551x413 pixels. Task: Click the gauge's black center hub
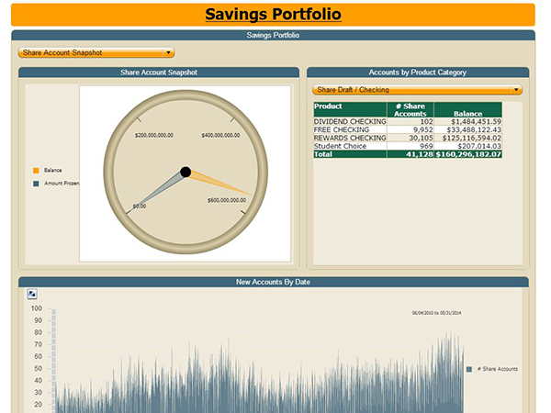click(186, 172)
